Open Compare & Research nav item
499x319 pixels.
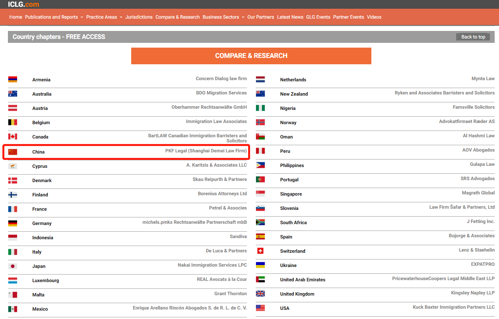coord(178,17)
